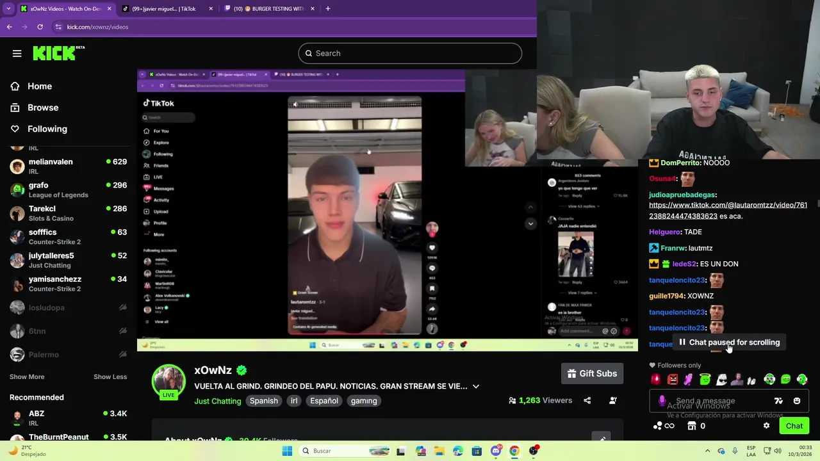Open melianvalen channel in sidebar
The height and width of the screenshot is (461, 820).
click(x=68, y=166)
